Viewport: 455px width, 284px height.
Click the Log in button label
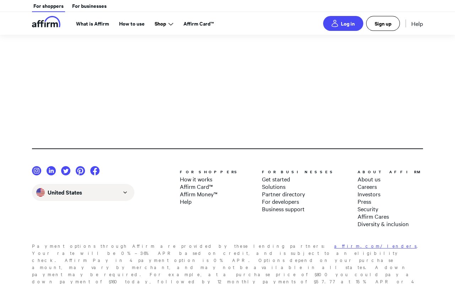348,24
